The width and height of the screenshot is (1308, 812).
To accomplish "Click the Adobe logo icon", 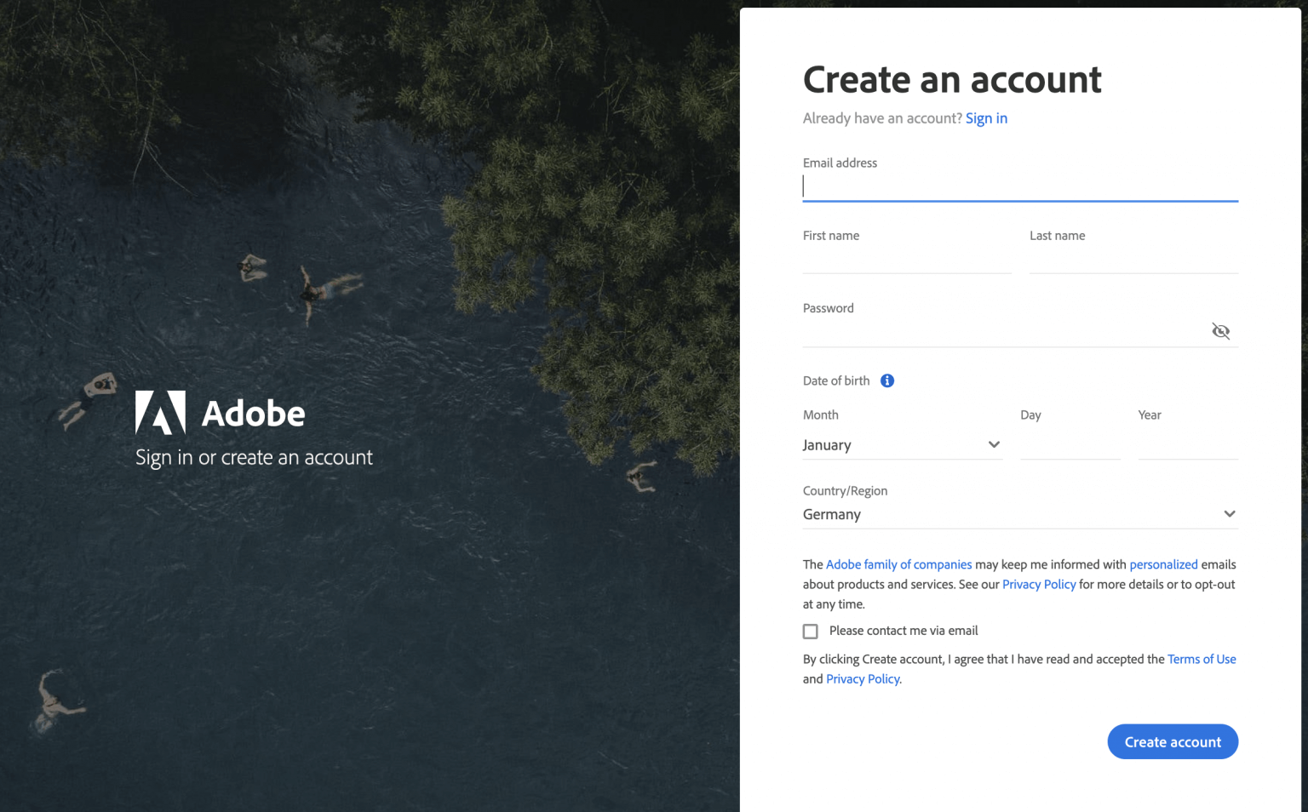I will pyautogui.click(x=160, y=413).
